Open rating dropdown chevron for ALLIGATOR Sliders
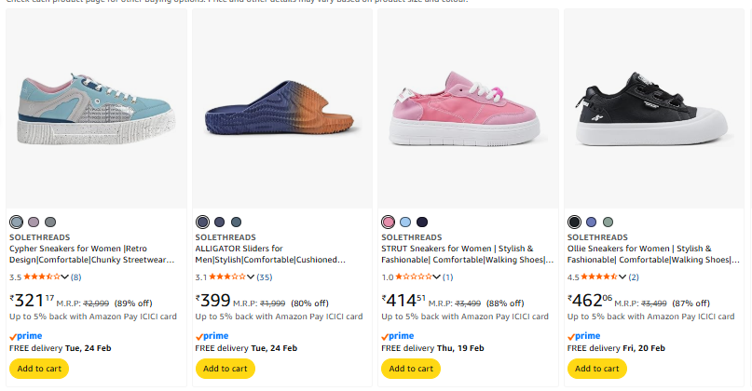Screen dimensions: 752x391 coord(251,276)
